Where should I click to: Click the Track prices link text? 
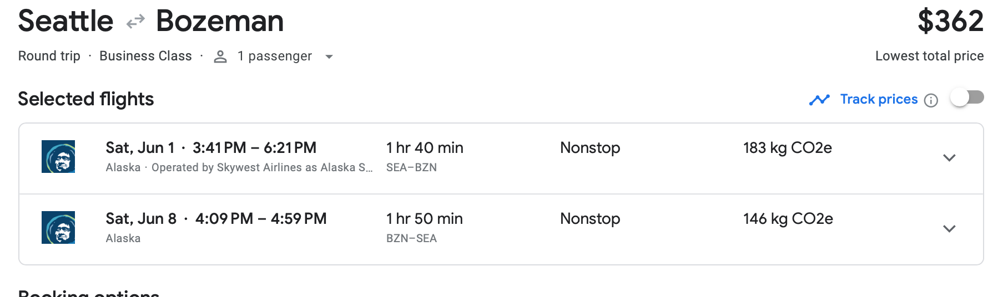point(879,99)
